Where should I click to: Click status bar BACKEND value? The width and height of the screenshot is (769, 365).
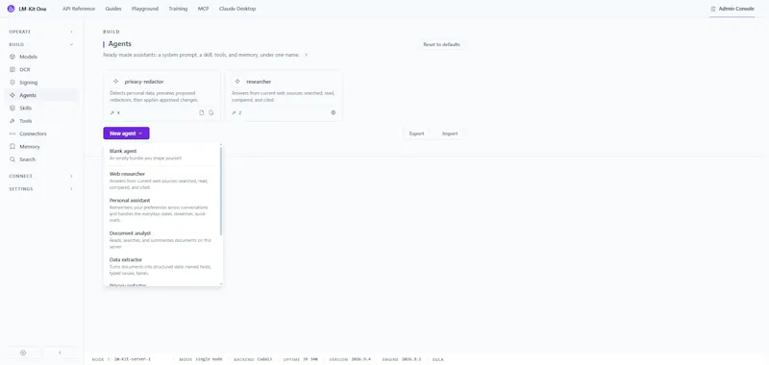265,359
